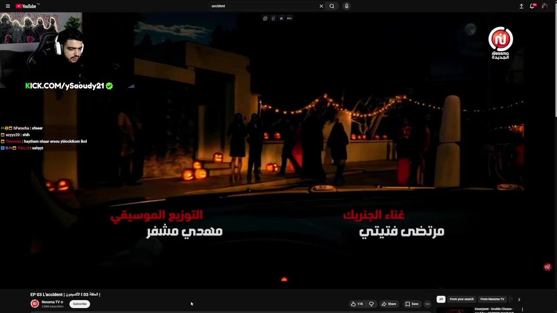Image resolution: width=557 pixels, height=313 pixels.
Task: Open the create/upload video icon
Action: point(521,6)
